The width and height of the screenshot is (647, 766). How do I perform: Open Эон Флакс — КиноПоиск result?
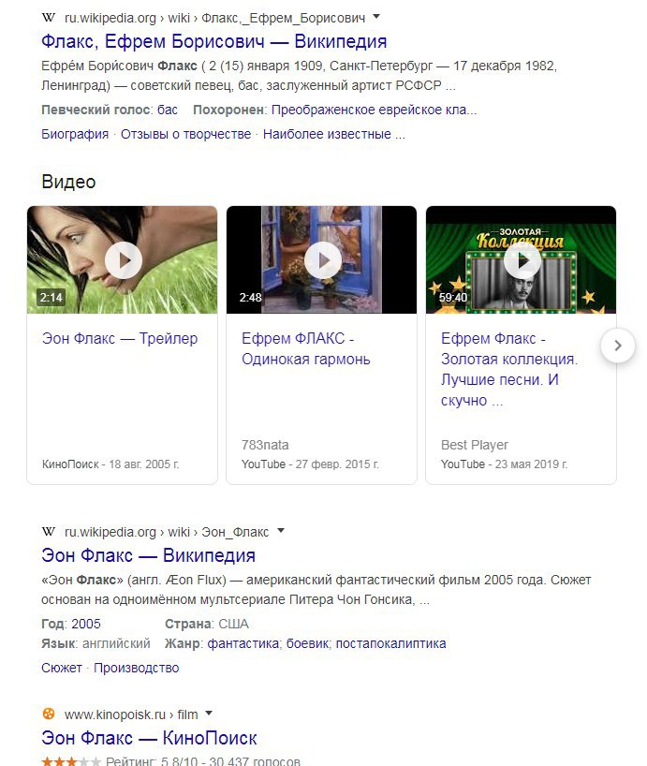click(x=149, y=738)
